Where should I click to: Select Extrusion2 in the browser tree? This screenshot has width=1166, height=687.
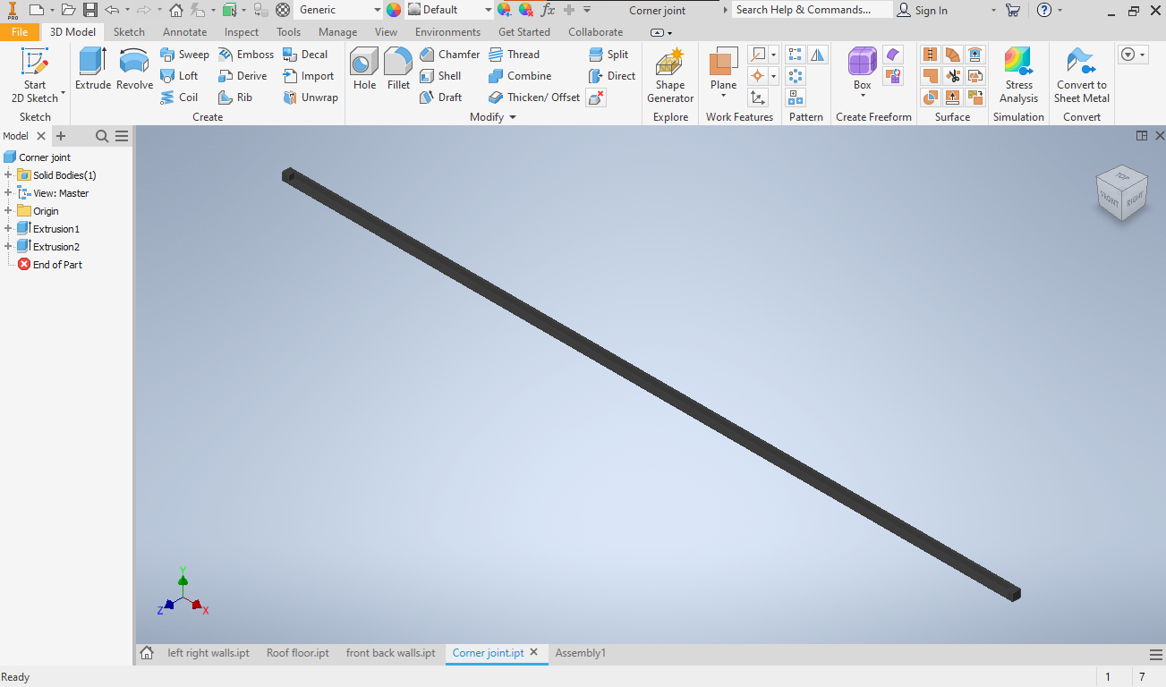tap(55, 247)
